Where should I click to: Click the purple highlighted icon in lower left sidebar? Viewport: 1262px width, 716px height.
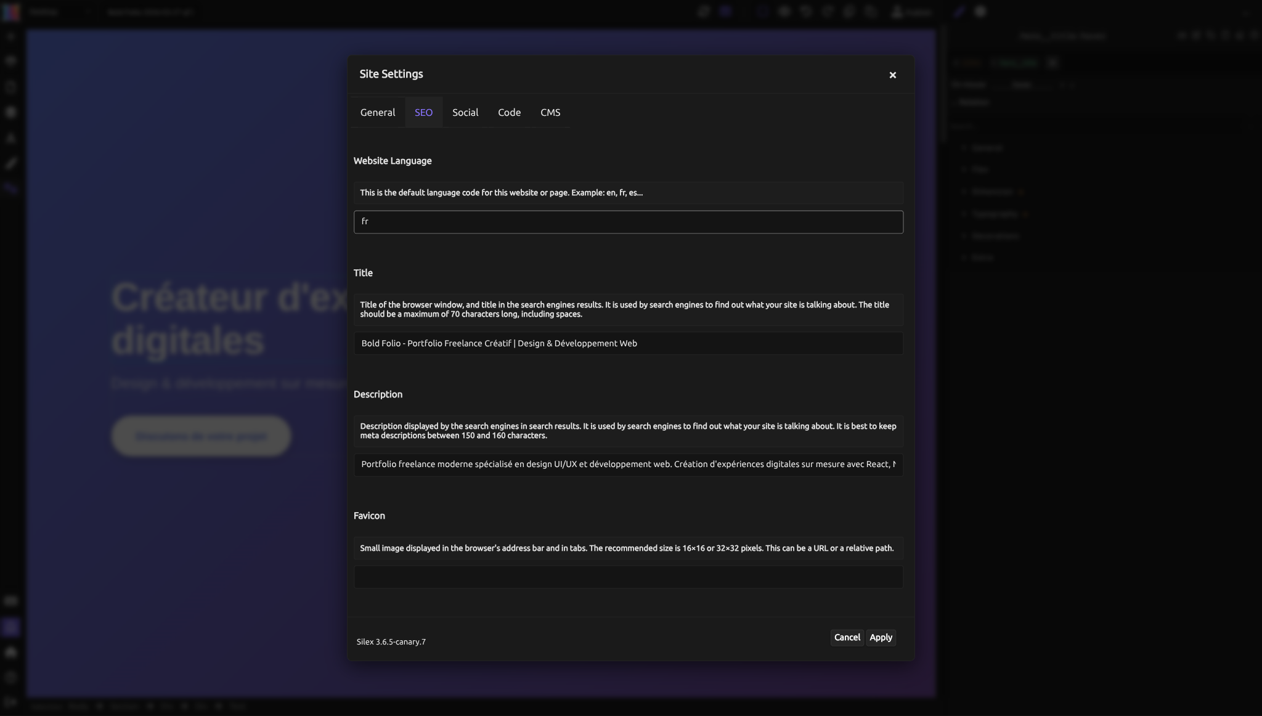pyautogui.click(x=10, y=627)
